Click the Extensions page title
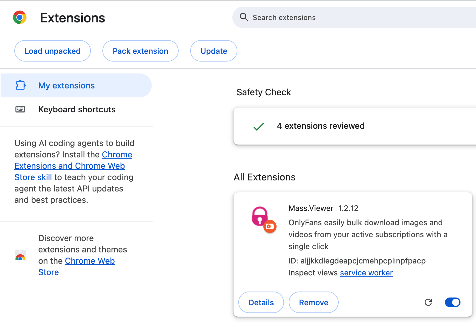The height and width of the screenshot is (322, 476). (73, 18)
